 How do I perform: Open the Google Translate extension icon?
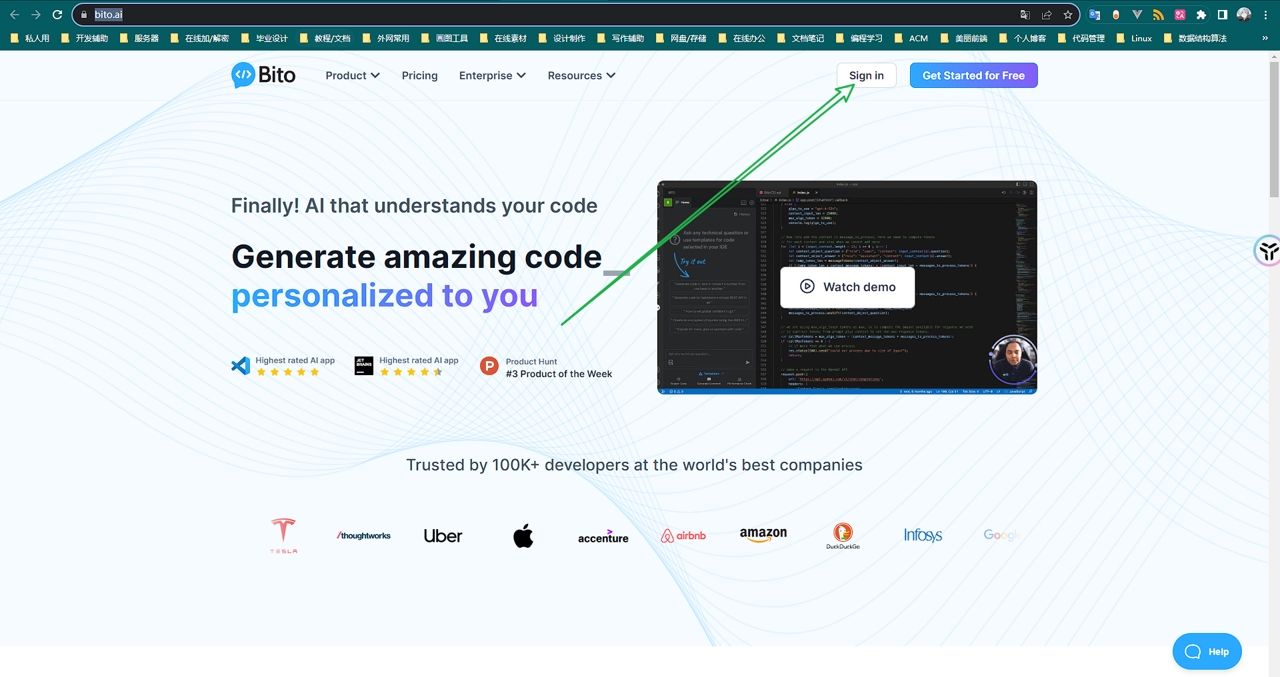1095,15
